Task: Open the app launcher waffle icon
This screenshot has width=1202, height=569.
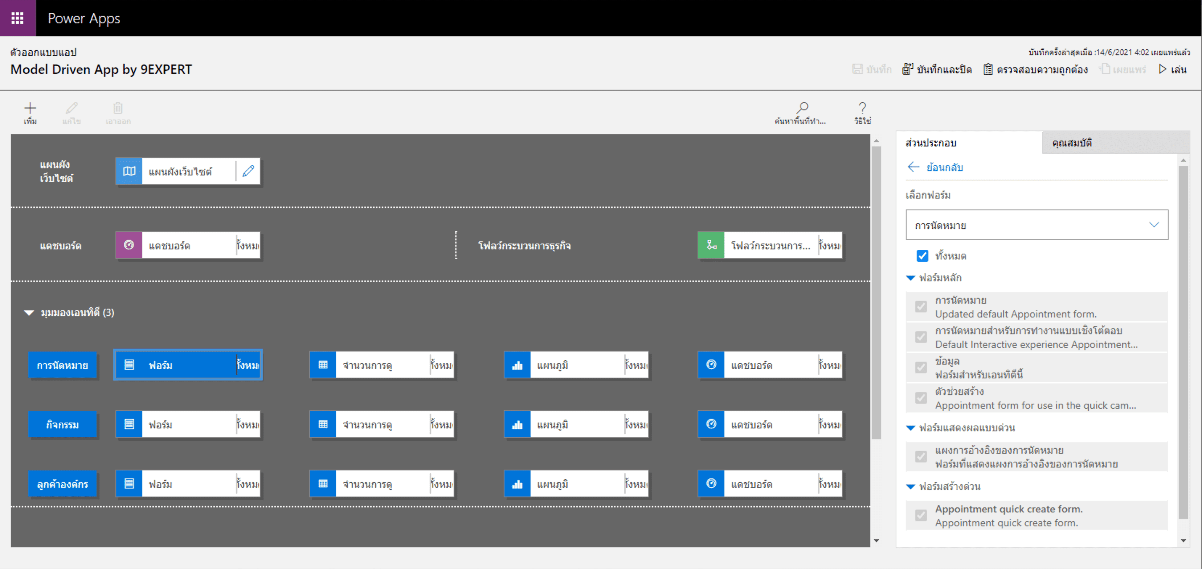Action: [17, 18]
